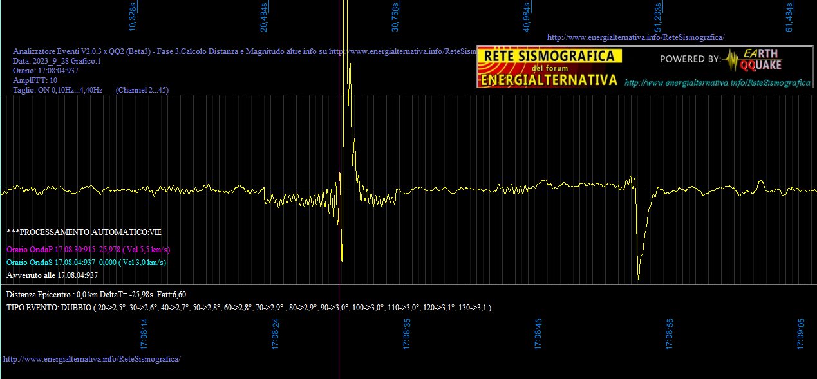Click the magenta vertical P-wave marker line
817x379 pixels.
coord(339,189)
